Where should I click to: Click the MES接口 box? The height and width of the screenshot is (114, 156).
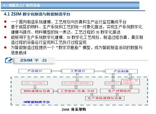(x=113, y=83)
